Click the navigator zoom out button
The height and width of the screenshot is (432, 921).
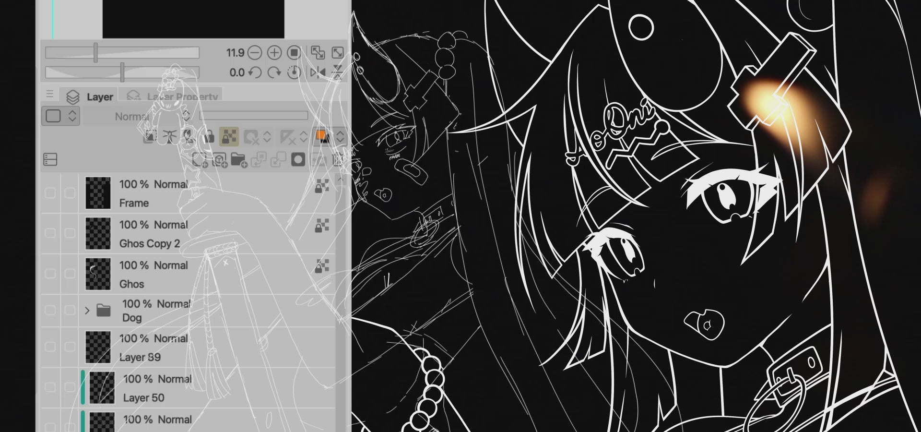pos(255,52)
